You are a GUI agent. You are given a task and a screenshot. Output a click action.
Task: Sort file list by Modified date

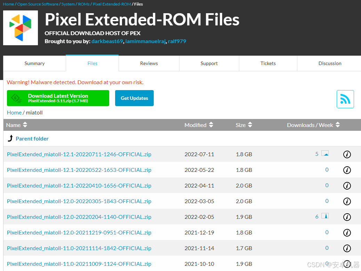pyautogui.click(x=199, y=125)
